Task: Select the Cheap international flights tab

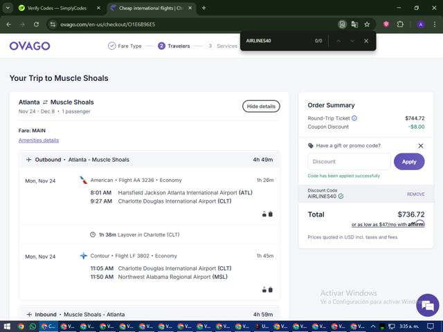Action: click(151, 8)
